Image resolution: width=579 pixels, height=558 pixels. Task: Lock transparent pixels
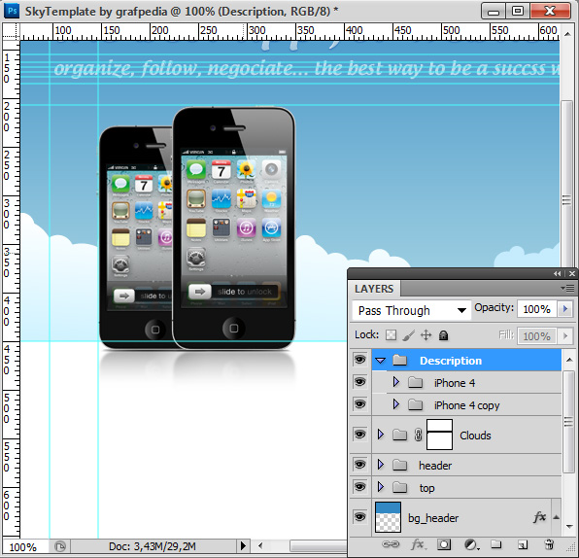[391, 335]
